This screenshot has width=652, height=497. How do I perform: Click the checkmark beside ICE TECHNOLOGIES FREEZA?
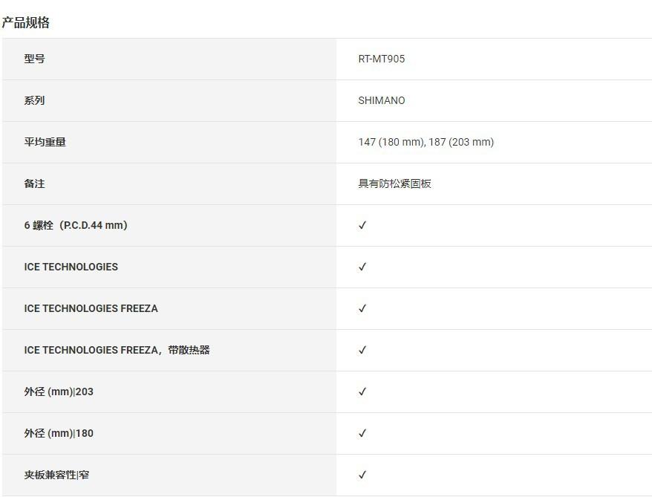click(362, 308)
